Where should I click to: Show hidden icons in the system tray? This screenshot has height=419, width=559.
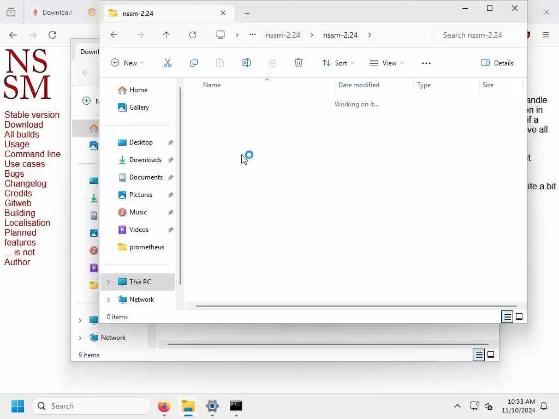(x=457, y=406)
